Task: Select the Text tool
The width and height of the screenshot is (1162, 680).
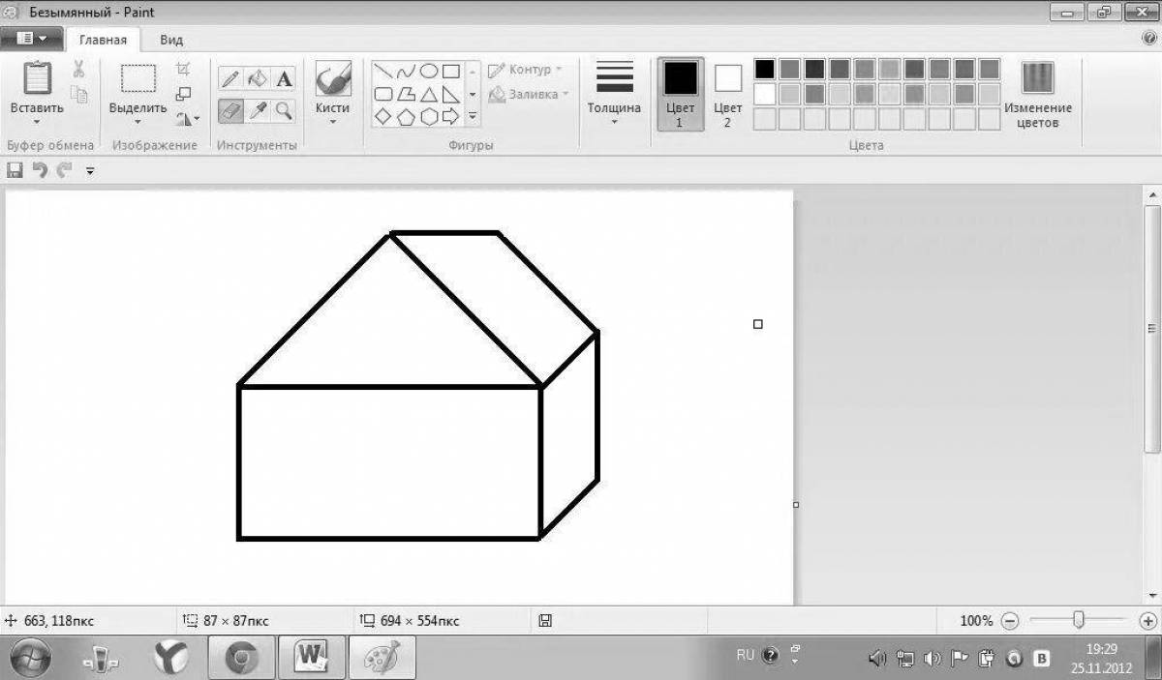Action: point(283,79)
